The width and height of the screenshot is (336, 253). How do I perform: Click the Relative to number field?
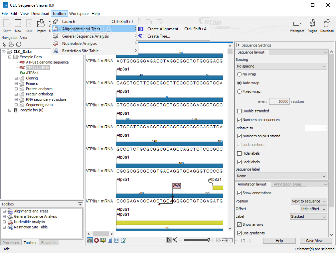click(315, 128)
